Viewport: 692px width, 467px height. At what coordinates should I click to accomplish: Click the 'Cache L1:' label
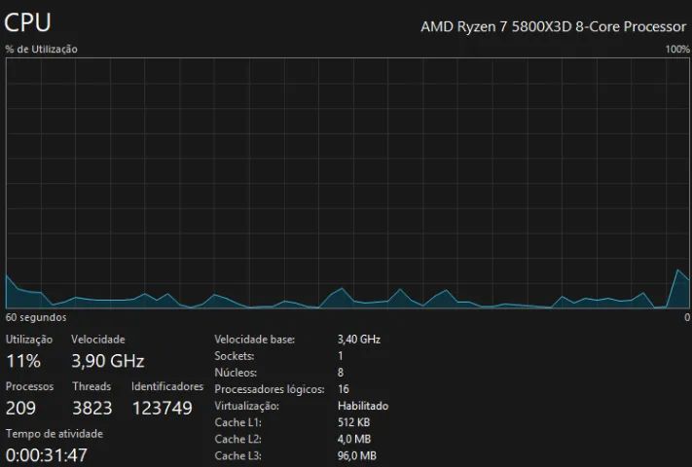(237, 422)
